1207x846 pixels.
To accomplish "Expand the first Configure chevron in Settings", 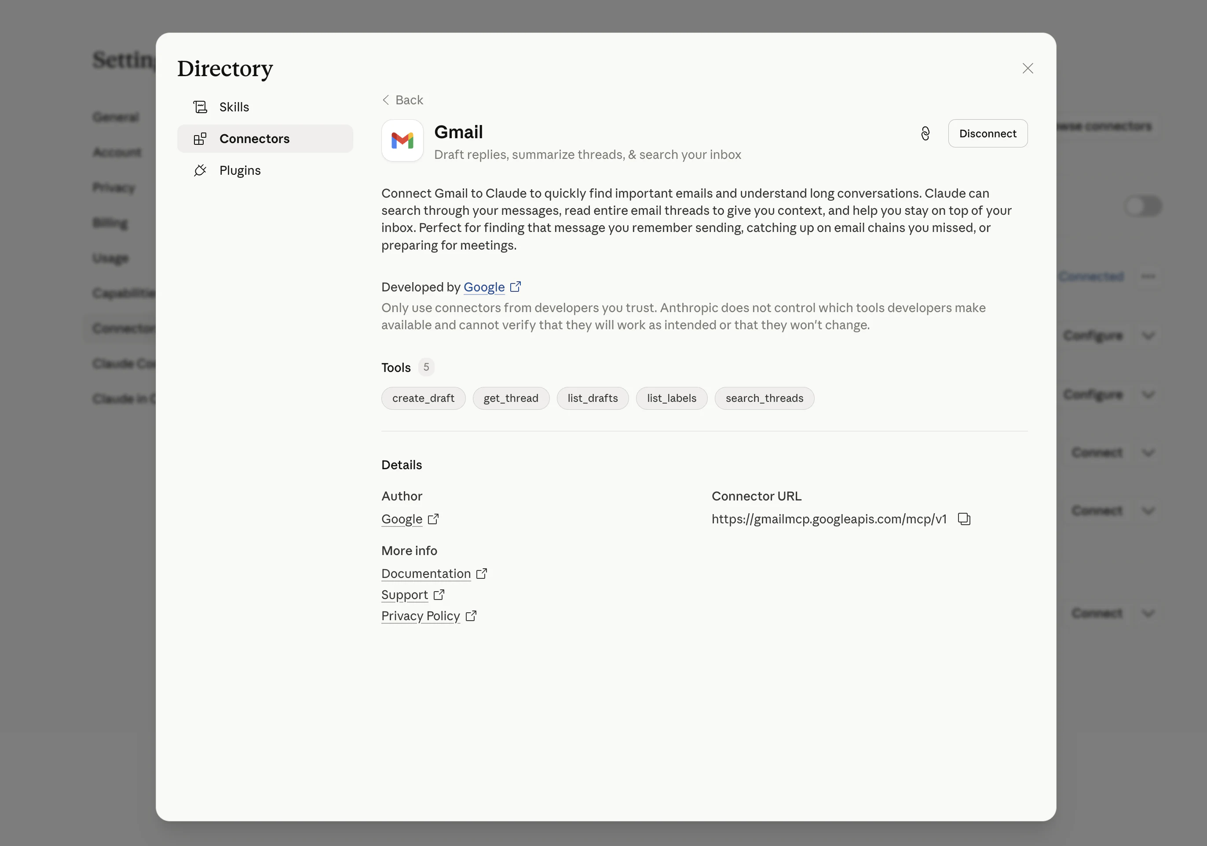I will coord(1148,336).
